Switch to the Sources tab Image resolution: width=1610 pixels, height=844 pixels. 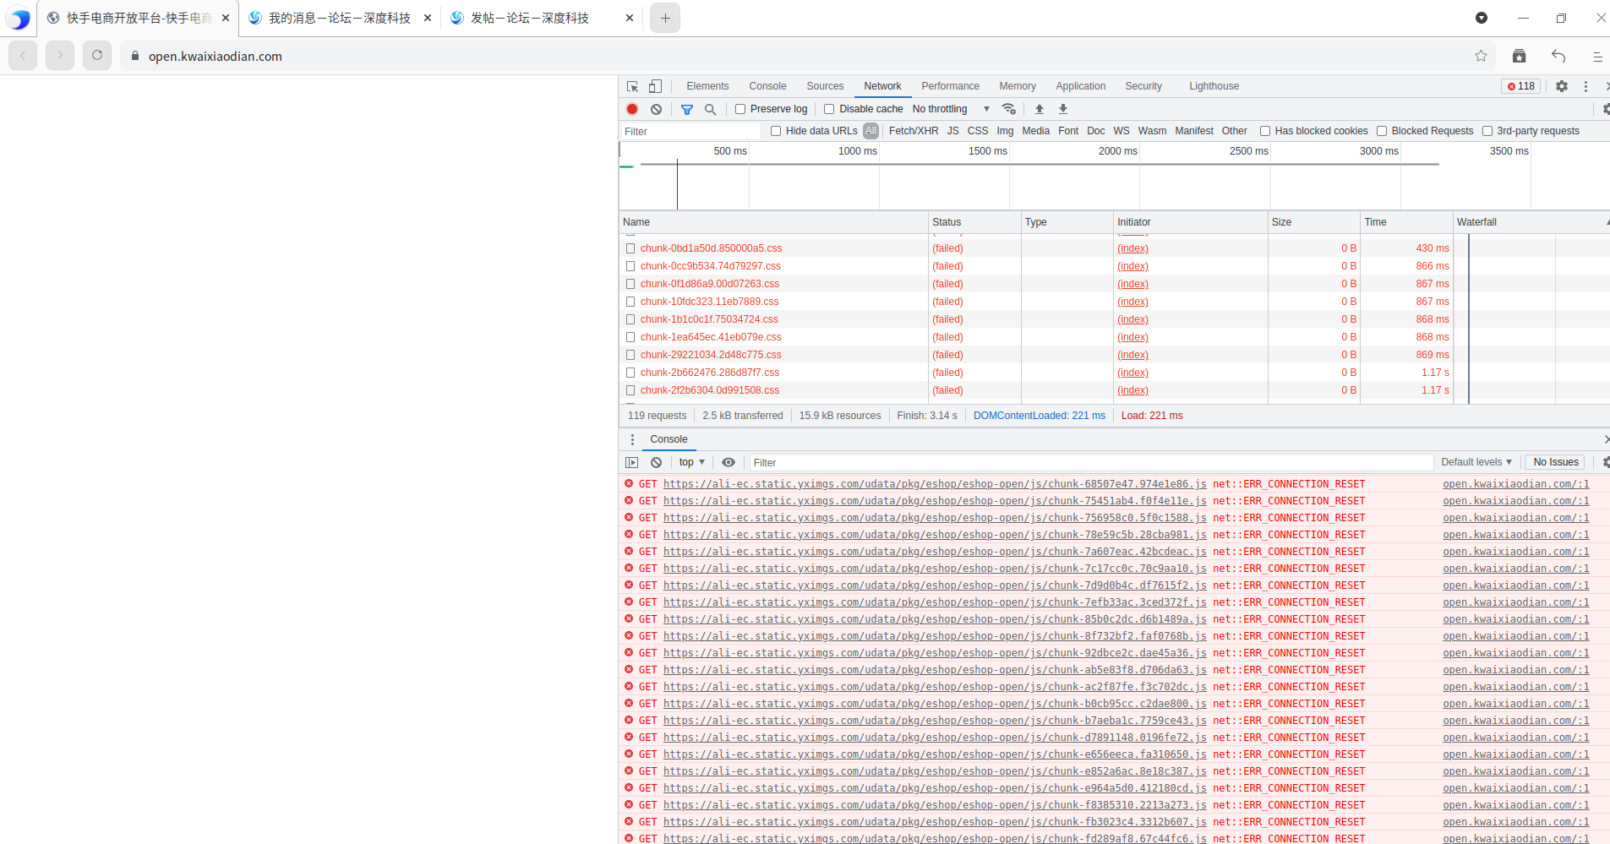pyautogui.click(x=825, y=86)
